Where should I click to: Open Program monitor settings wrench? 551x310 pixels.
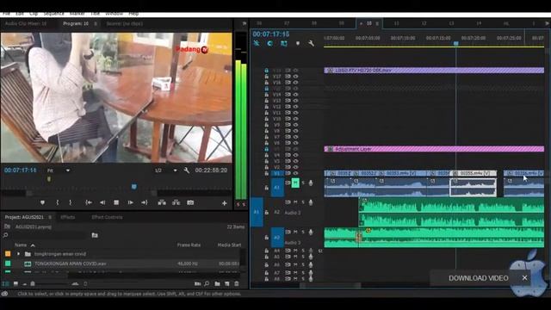(x=187, y=170)
